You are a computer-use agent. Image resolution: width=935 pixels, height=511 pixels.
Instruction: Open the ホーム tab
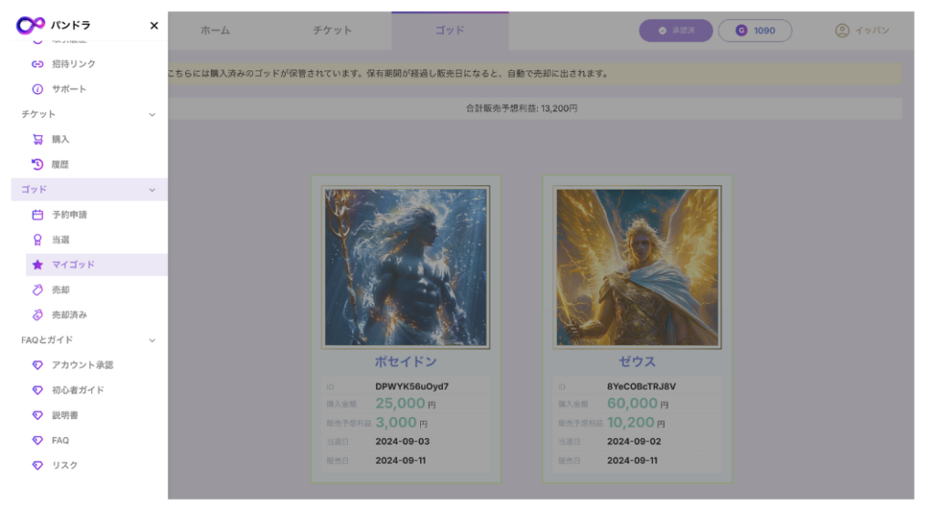[215, 30]
